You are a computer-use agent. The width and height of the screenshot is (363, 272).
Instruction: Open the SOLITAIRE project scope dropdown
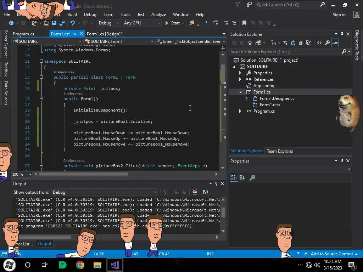point(47,41)
